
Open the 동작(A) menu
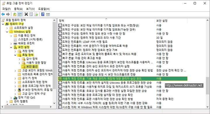click(x=18, y=9)
